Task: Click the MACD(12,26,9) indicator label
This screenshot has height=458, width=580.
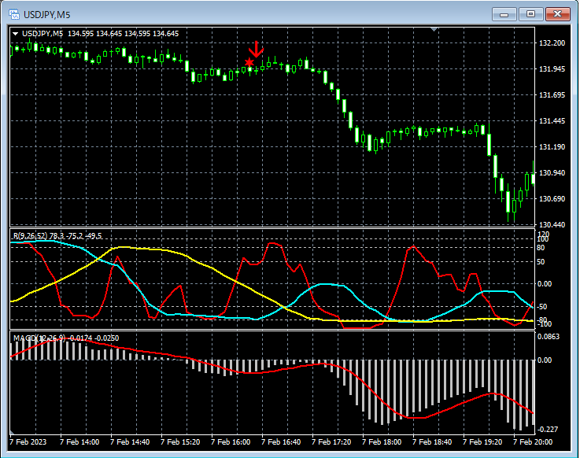Action: point(39,338)
